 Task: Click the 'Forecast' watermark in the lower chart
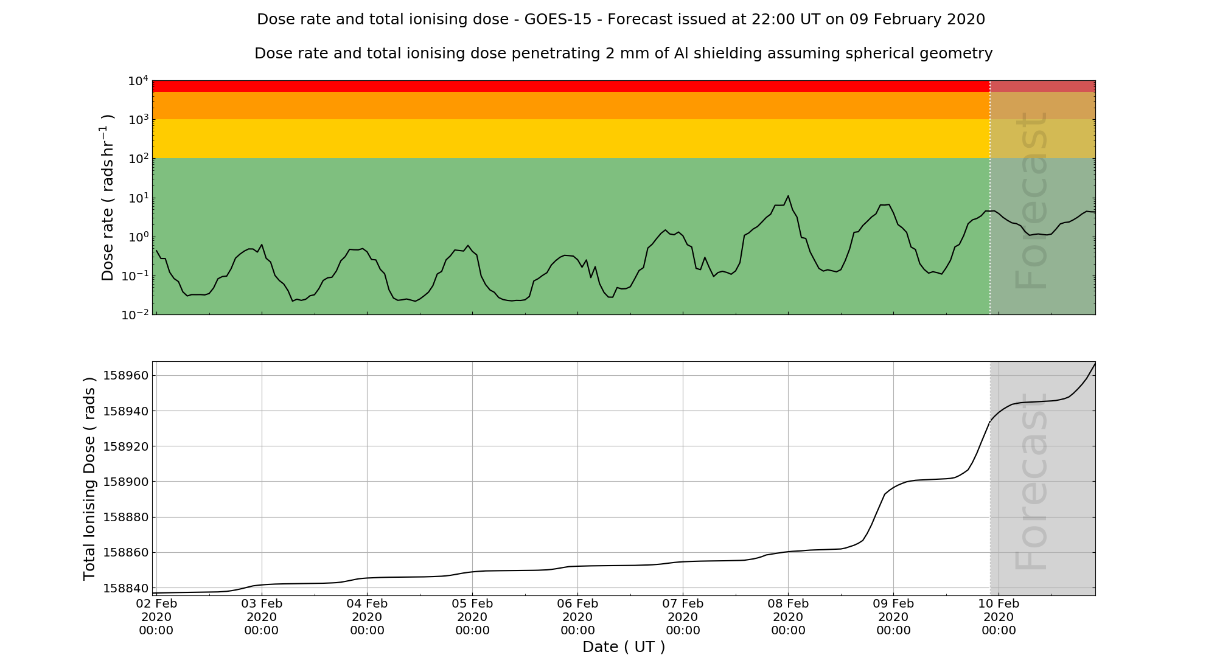[1032, 482]
